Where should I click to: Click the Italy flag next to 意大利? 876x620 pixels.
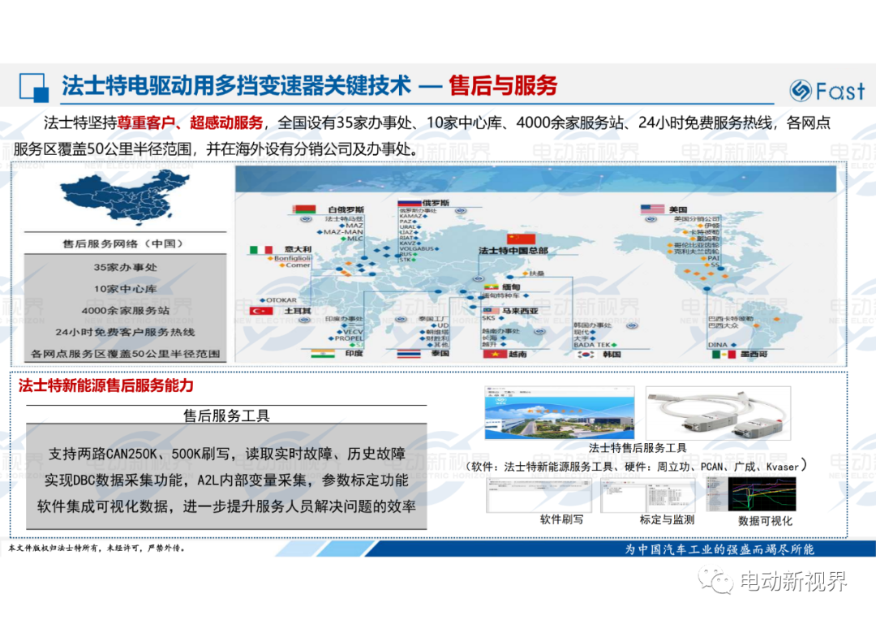261,249
